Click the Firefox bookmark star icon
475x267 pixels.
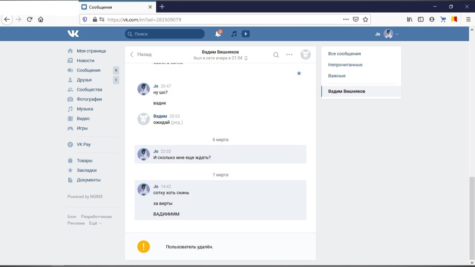366,19
